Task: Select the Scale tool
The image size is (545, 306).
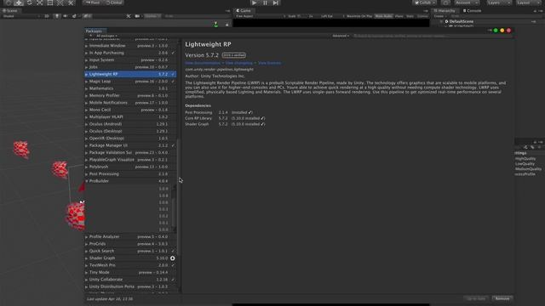Action: click(40, 3)
